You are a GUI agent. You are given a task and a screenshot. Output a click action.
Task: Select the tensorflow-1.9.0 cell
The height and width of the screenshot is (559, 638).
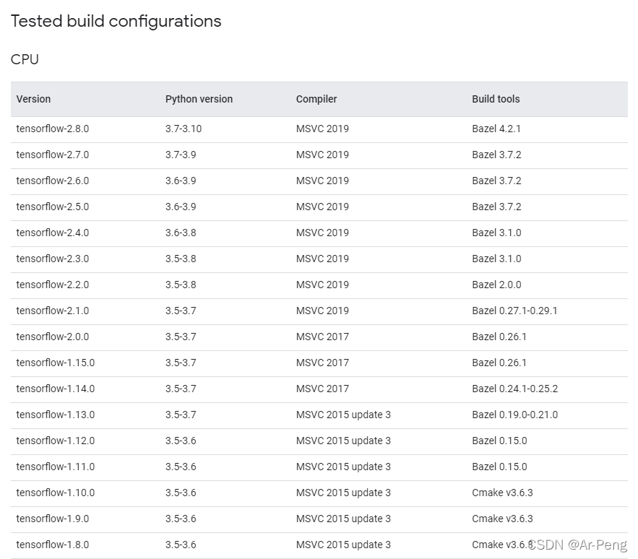coord(53,519)
